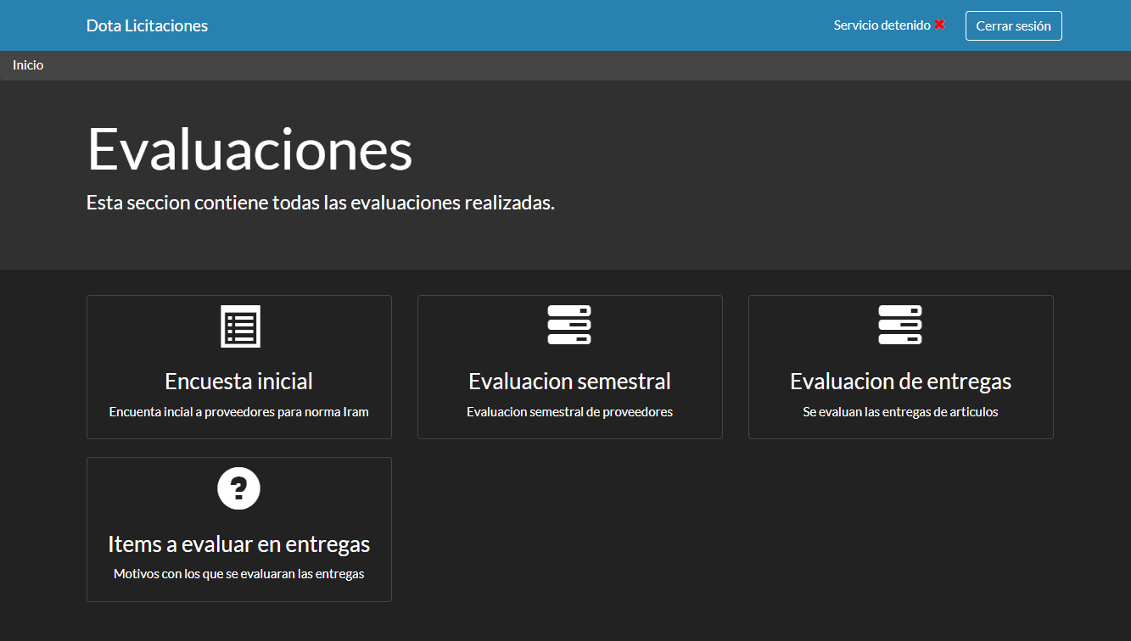Click the text 'Encuenta incial a proveedores para norma Iram'
1131x641 pixels.
[238, 412]
